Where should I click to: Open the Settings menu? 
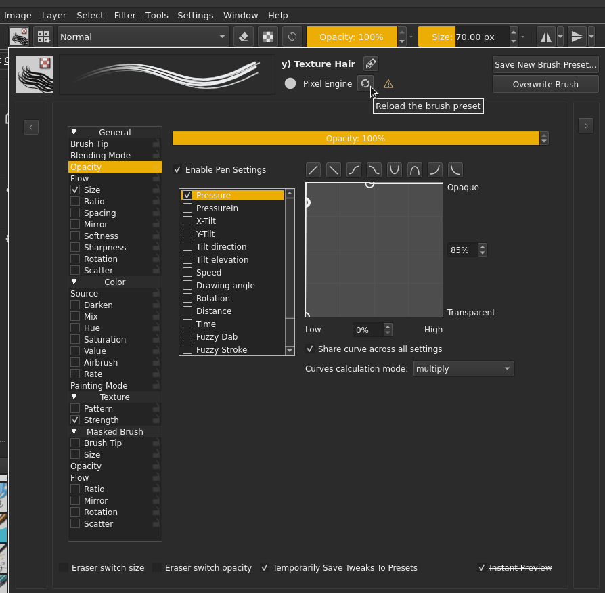195,15
